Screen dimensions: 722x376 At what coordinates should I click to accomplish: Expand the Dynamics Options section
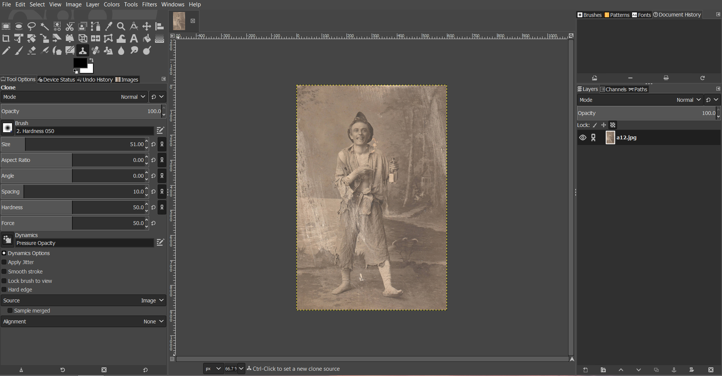4,253
